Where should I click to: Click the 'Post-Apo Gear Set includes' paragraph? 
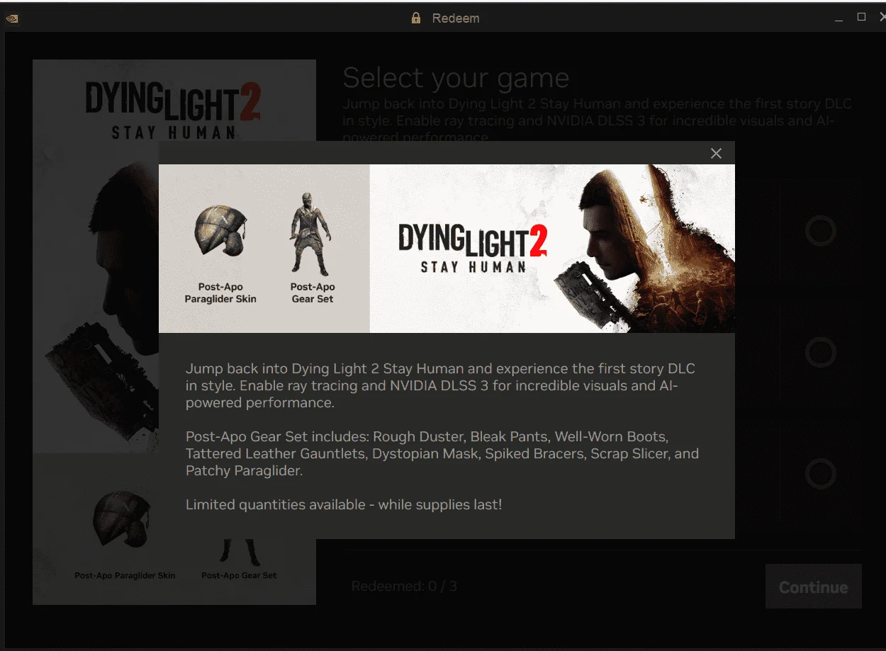point(442,453)
